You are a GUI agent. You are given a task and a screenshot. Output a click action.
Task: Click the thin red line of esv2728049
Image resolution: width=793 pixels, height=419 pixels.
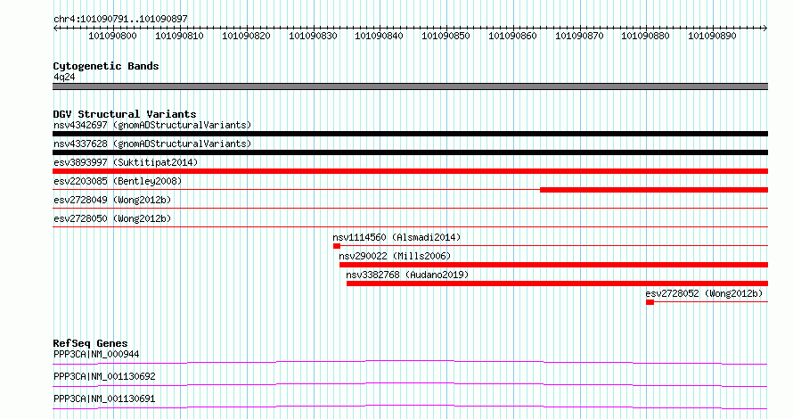coord(410,208)
